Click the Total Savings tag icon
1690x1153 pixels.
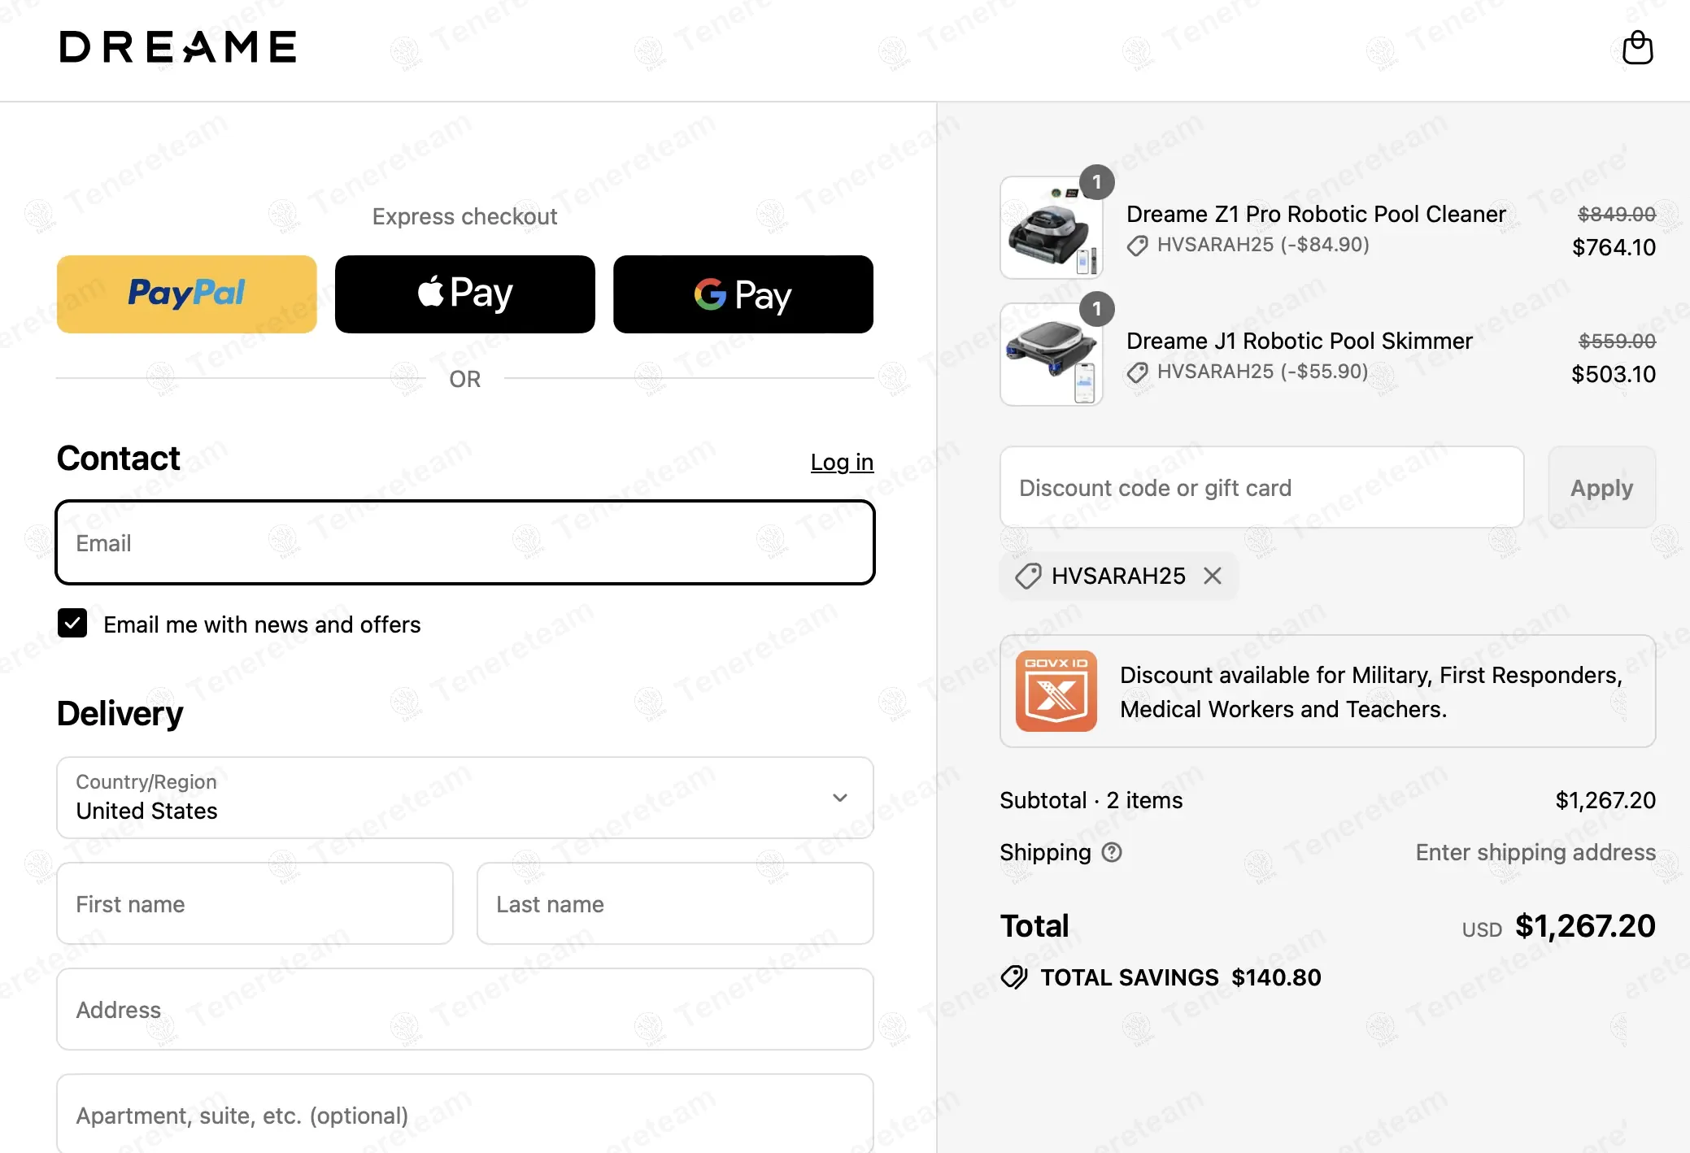pos(1014,977)
